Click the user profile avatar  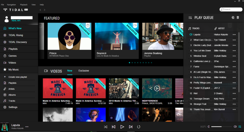pyautogui.click(x=7, y=19)
